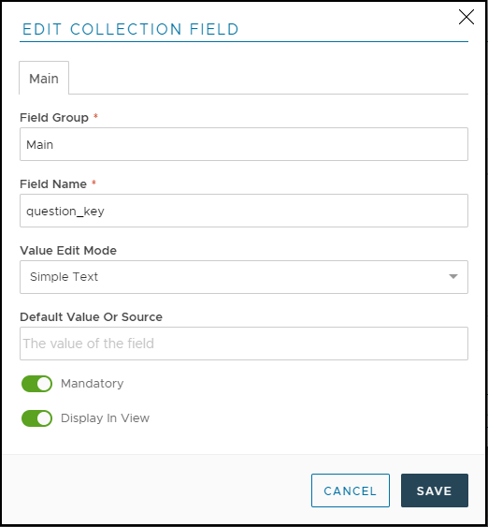
Task: Expand options via the Simple Text caret arrow
Action: pyautogui.click(x=453, y=277)
